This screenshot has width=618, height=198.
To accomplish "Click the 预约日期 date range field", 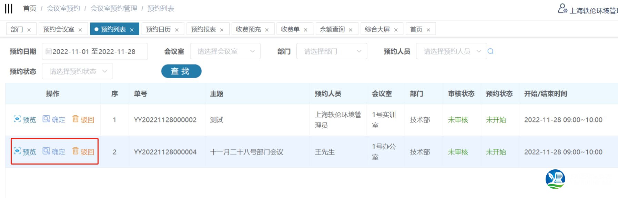I will click(95, 51).
